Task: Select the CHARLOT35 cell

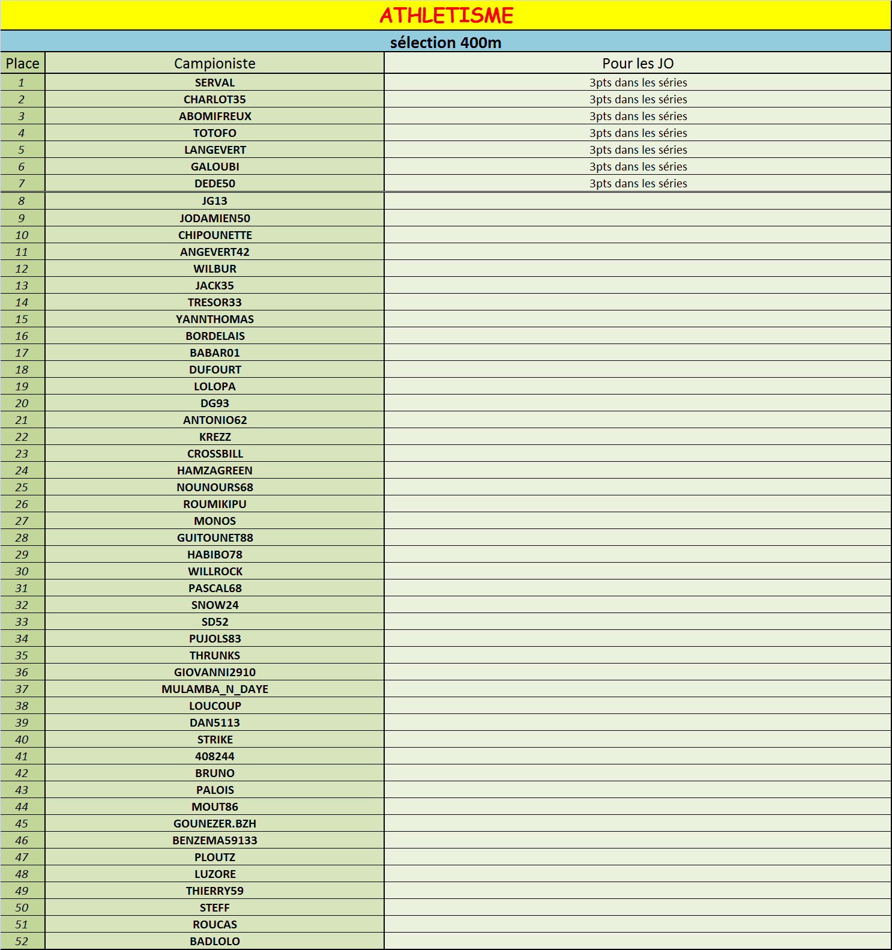Action: (x=214, y=100)
